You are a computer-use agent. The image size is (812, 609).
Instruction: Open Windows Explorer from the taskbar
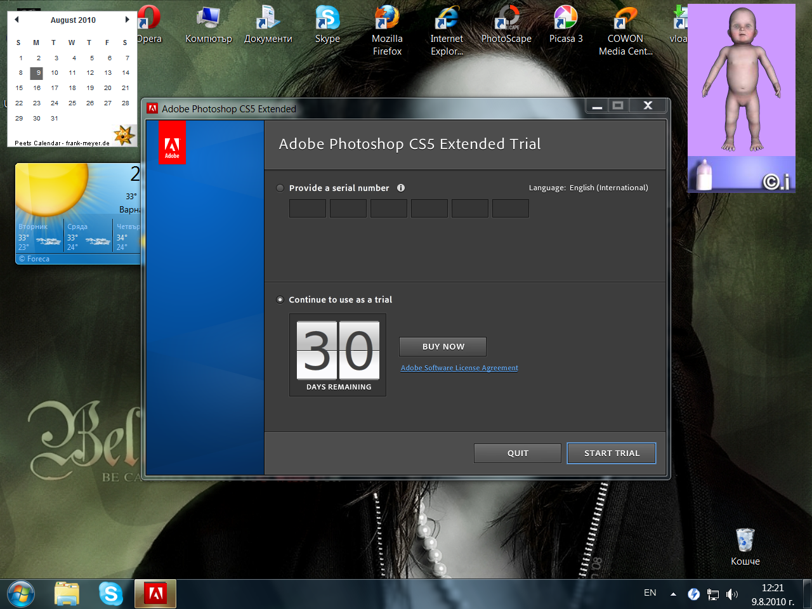pos(67,594)
